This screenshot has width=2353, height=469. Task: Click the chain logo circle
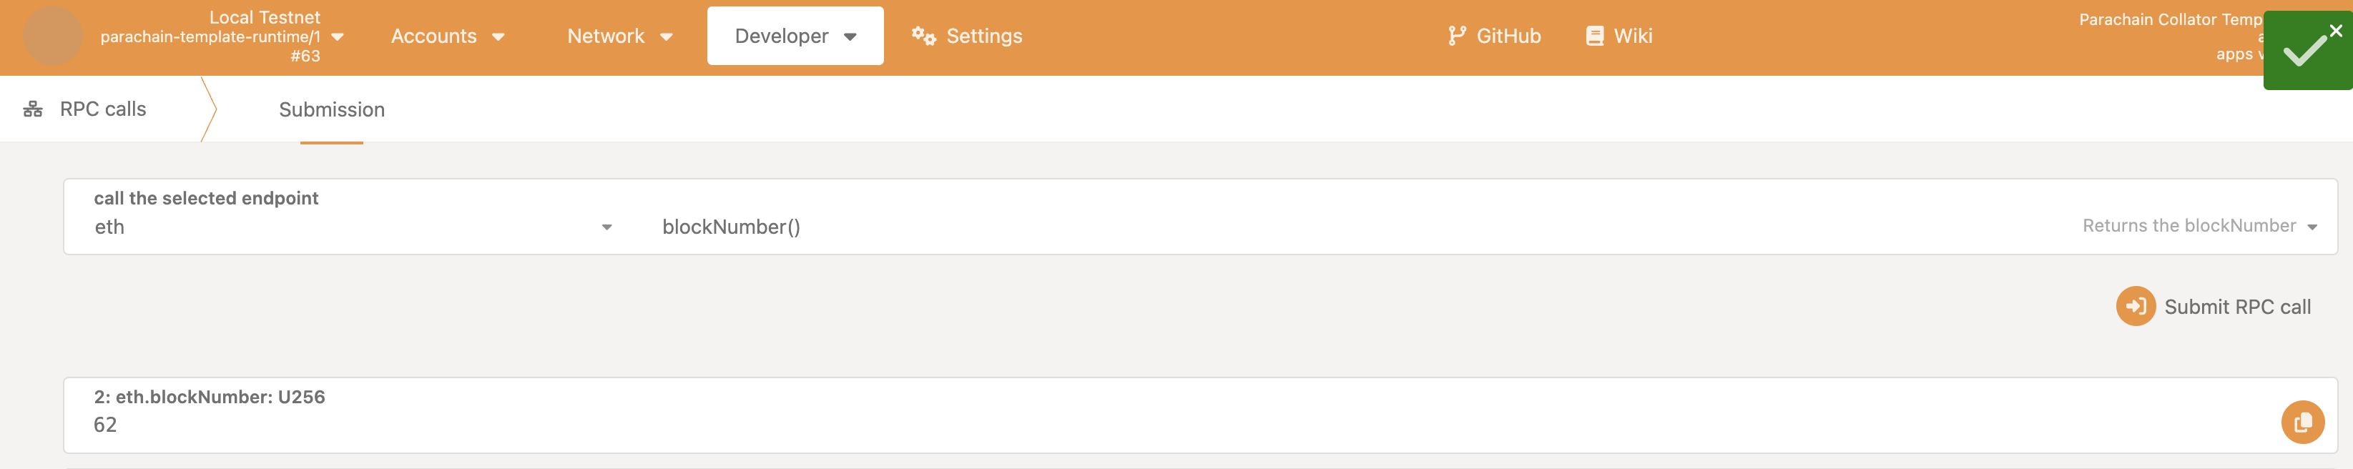coord(52,36)
